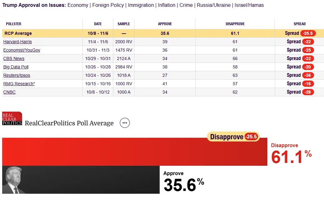Click the RCP Average spread -25.5 badge

click(x=308, y=33)
